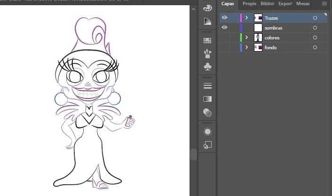Image resolution: width=332 pixels, height=196 pixels.
Task: Lock the colores layer
Action: click(234, 38)
